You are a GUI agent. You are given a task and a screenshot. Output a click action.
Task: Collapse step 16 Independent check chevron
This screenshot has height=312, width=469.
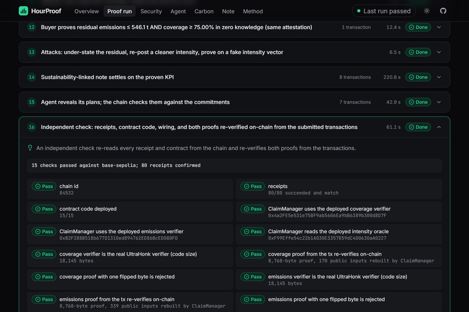tap(439, 127)
